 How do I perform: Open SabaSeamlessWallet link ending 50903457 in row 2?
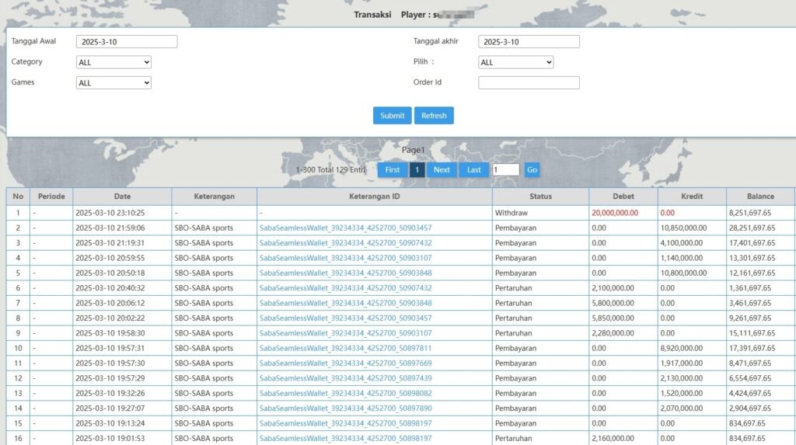(345, 228)
